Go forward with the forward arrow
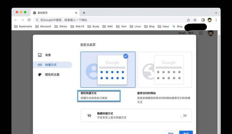This screenshot has height=134, width=232. point(22,20)
